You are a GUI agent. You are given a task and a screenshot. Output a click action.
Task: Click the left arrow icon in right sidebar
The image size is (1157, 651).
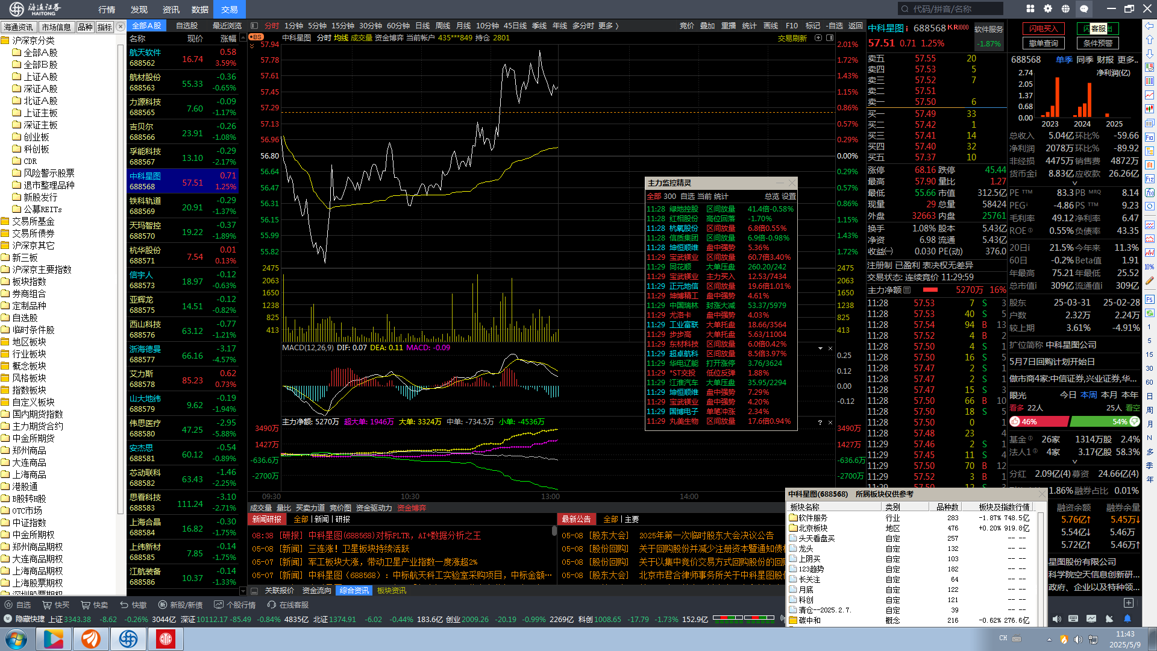coord(1150,26)
